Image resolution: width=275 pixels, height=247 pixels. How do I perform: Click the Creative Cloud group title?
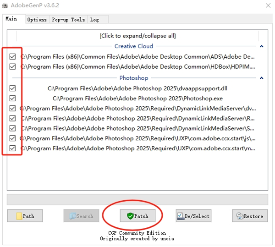(134, 46)
